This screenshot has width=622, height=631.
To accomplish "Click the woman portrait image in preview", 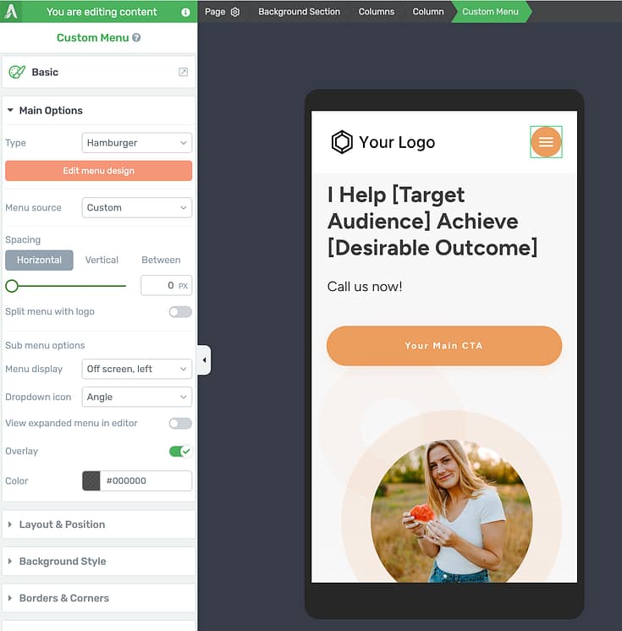I will tap(452, 511).
